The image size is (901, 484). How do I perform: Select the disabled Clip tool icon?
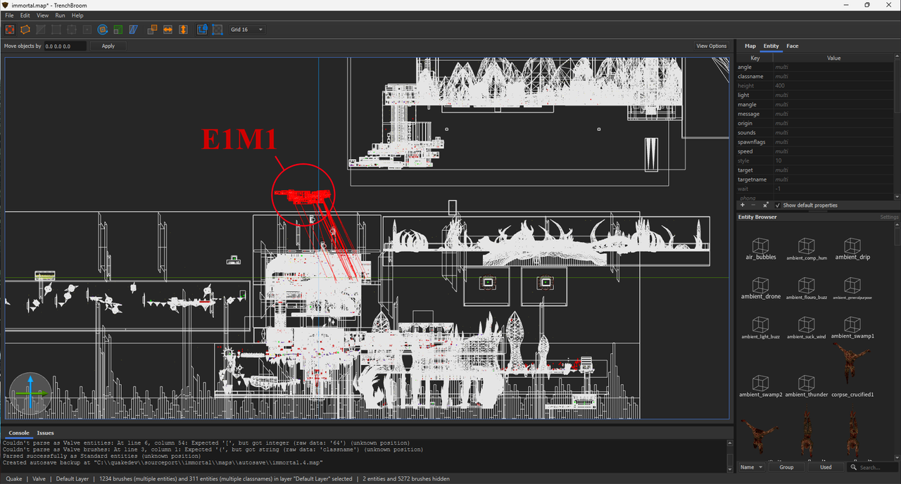pos(41,30)
